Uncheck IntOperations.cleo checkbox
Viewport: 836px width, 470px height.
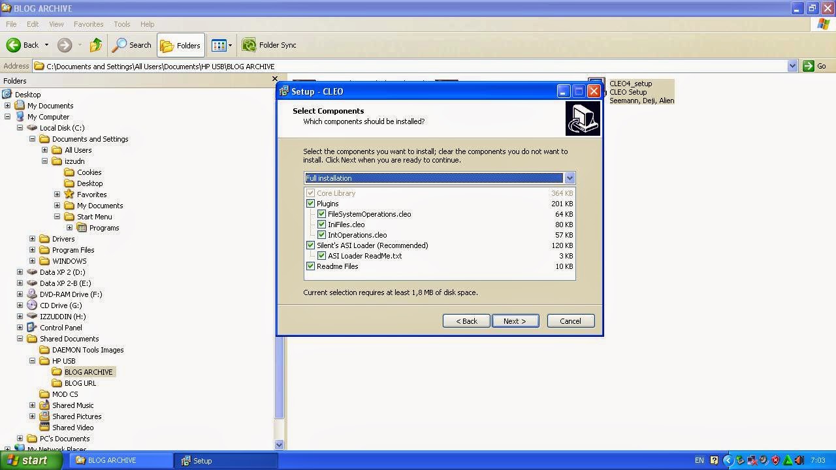click(321, 235)
